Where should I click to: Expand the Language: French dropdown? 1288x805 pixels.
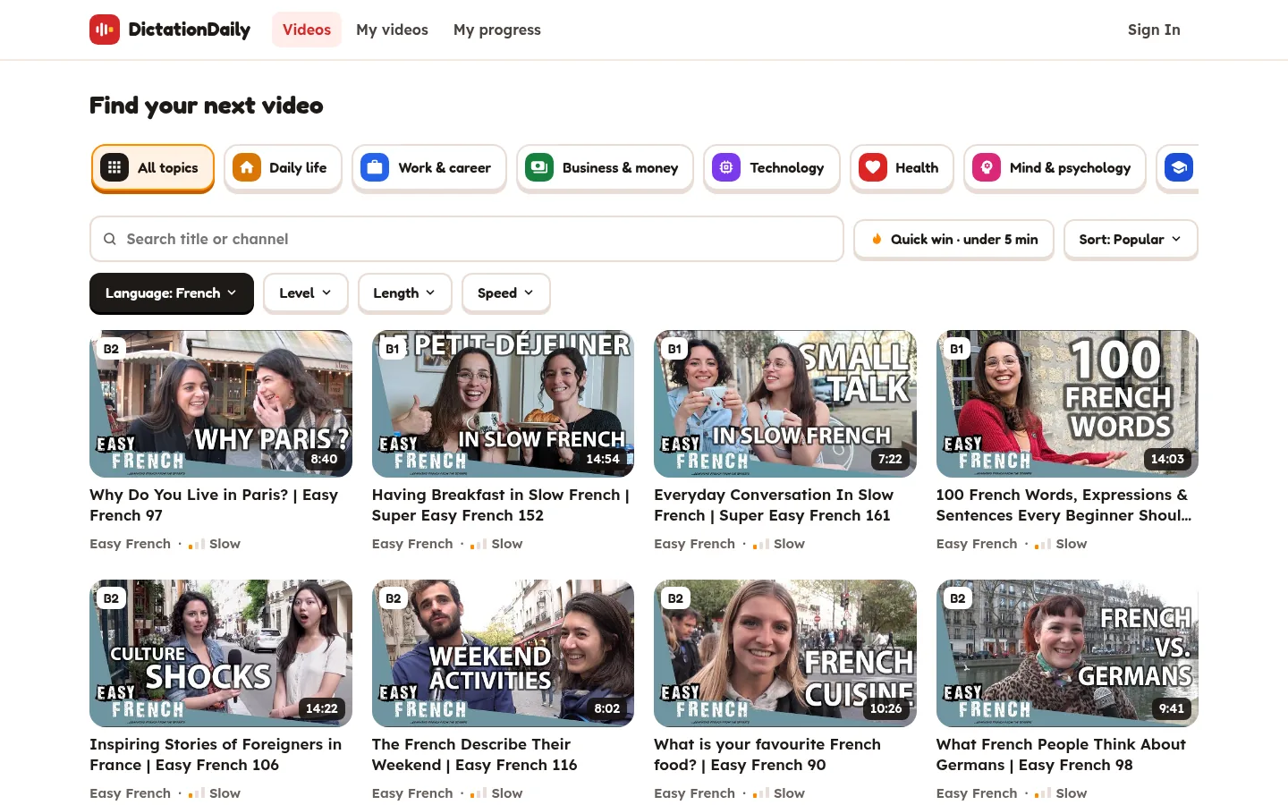pos(172,293)
